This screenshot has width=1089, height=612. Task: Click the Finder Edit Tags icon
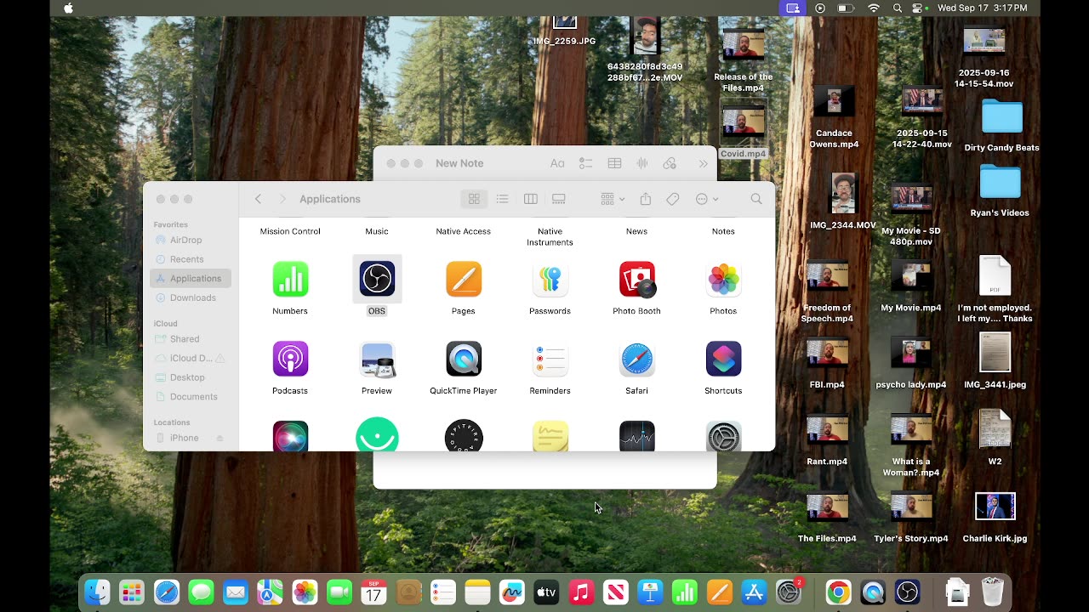pyautogui.click(x=672, y=199)
